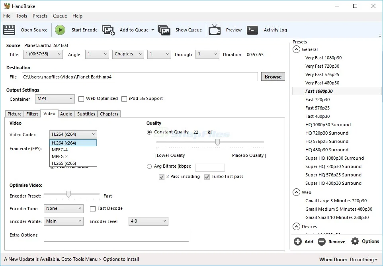Click the Browse button
The image size is (383, 266).
pos(273,77)
